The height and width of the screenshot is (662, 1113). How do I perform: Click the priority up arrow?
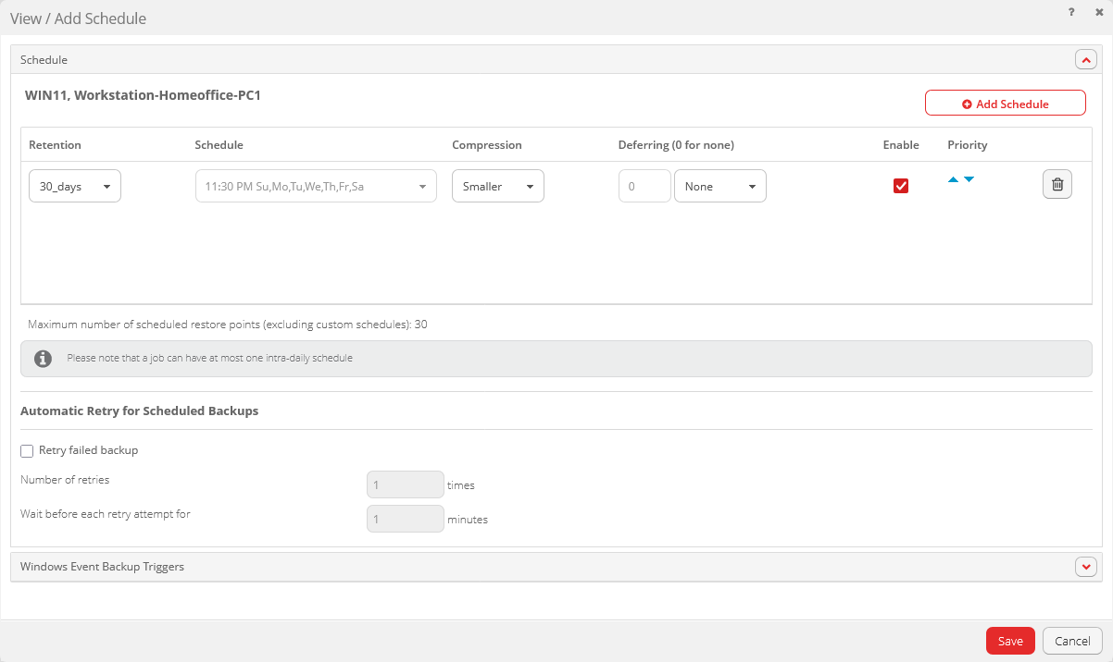(x=954, y=179)
